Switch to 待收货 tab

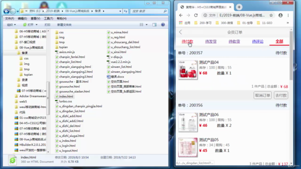234,41
